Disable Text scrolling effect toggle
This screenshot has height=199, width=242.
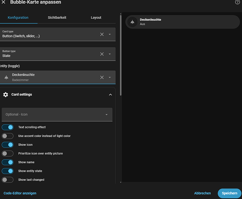pos(8,127)
